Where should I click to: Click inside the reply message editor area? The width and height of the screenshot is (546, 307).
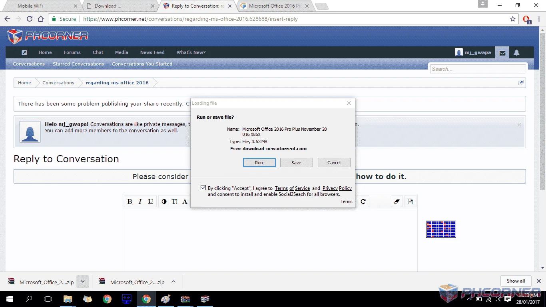pyautogui.click(x=269, y=240)
